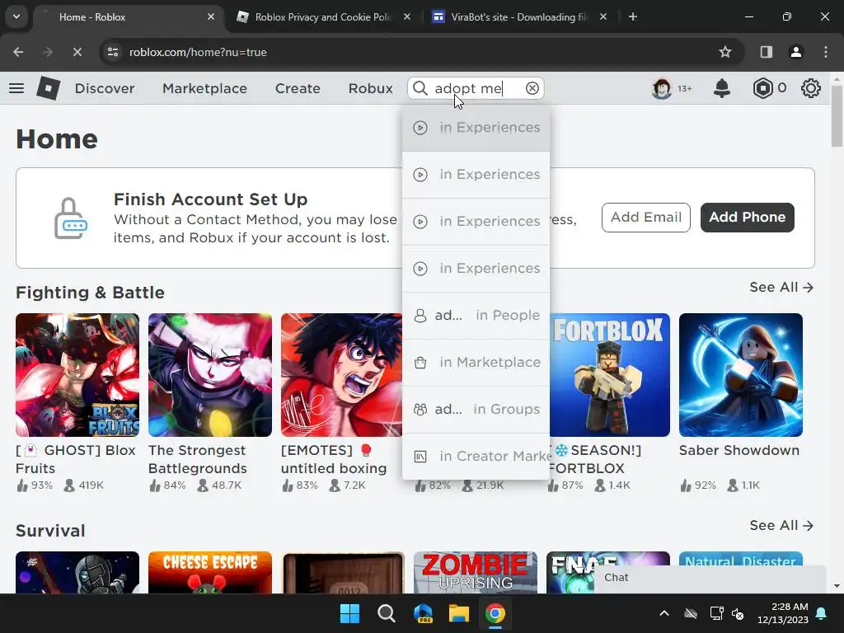The image size is (844, 633).
Task: Open the Chat panel
Action: pyautogui.click(x=710, y=578)
